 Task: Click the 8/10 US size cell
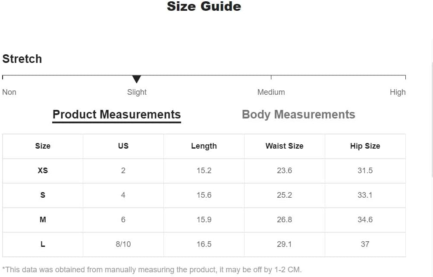[123, 244]
